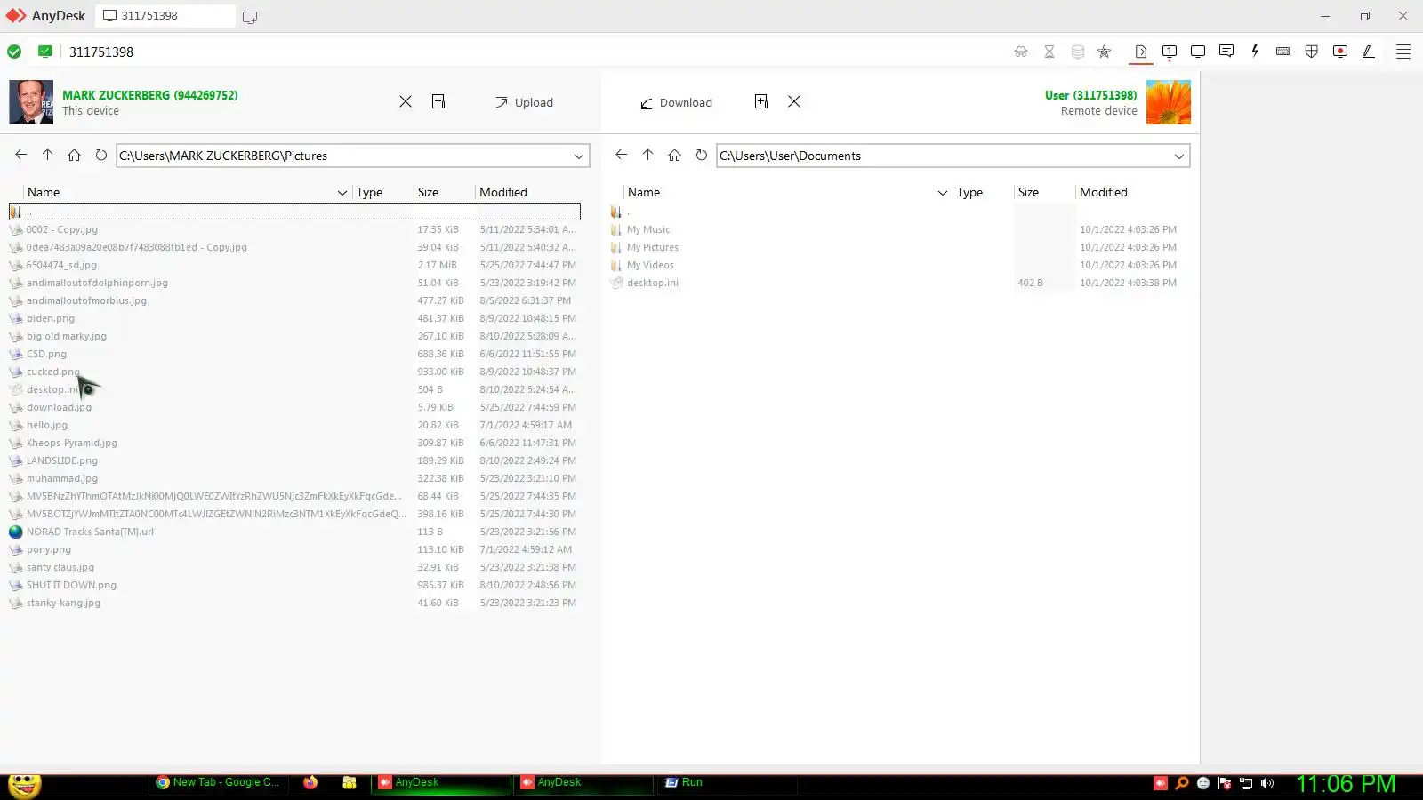Sort local files by Size column

click(x=429, y=192)
